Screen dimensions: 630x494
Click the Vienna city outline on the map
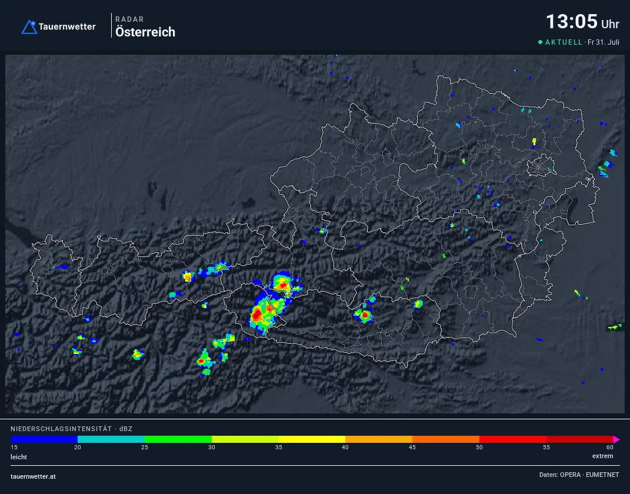[x=541, y=166]
